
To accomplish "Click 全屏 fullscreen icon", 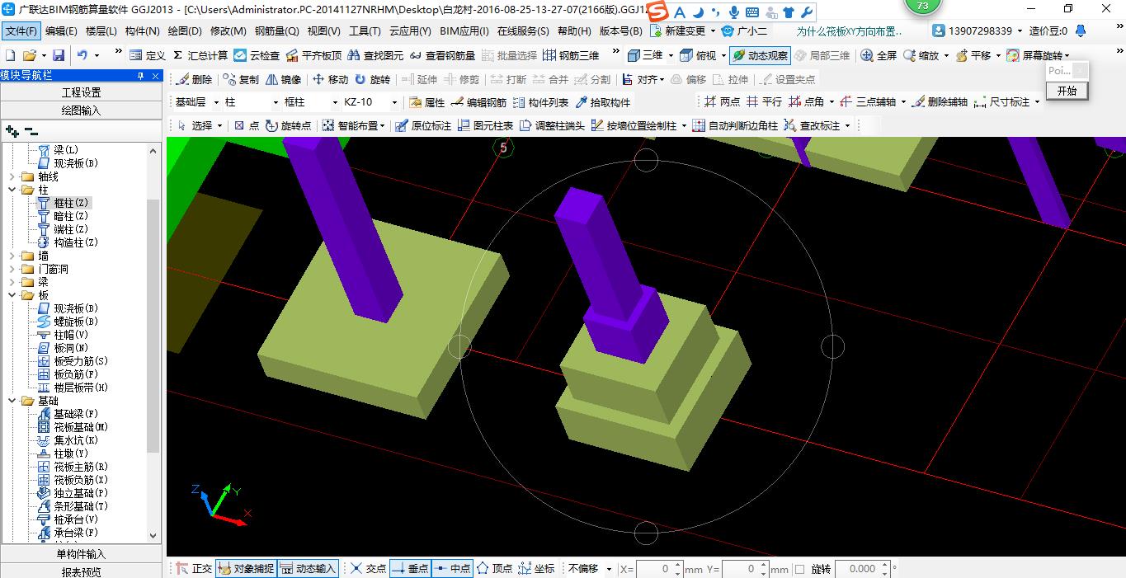I will coord(879,55).
